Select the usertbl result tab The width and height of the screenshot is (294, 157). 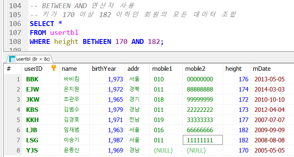click(x=29, y=59)
